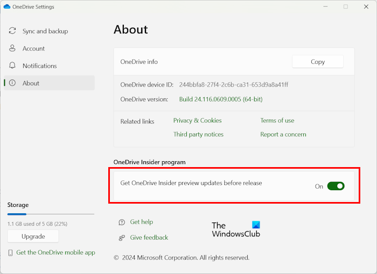377x274 pixels.
Task: Click the mobile phone icon
Action: pos(11,253)
